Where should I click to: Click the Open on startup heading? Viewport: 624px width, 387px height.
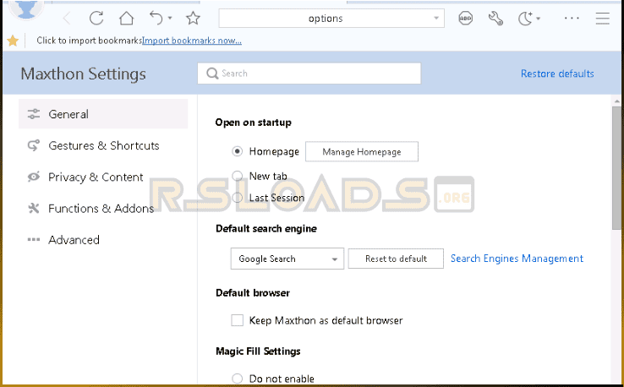pyautogui.click(x=253, y=123)
